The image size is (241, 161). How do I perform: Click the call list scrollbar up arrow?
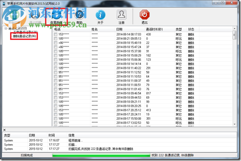pyautogui.click(x=235, y=29)
